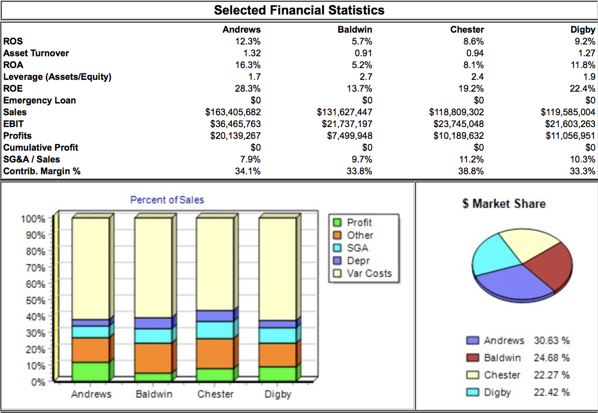Click Andrews ROS value 12.3%
This screenshot has width=598, height=413.
point(248,41)
